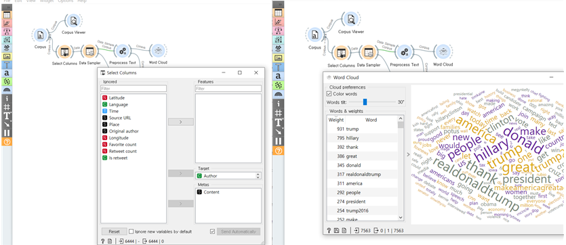Viewport: 566px width, 245px height.
Task: Click the Preprocess Text widget in right workflow
Action: pyautogui.click(x=404, y=51)
